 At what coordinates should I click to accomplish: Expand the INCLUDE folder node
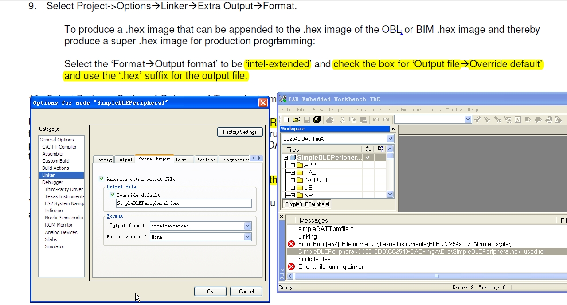pos(293,180)
